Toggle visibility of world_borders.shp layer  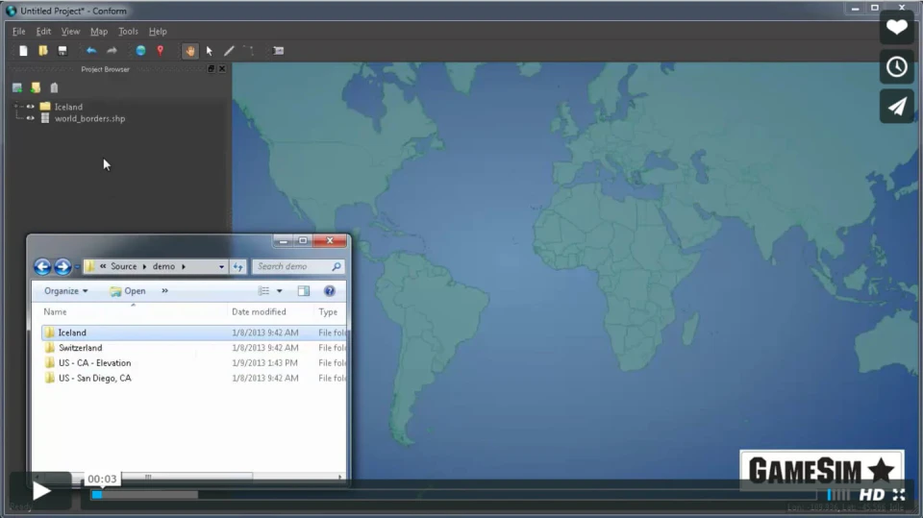30,118
